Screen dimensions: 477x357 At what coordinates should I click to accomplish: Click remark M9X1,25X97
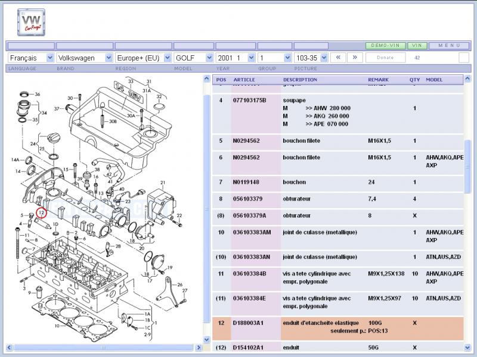pos(384,298)
